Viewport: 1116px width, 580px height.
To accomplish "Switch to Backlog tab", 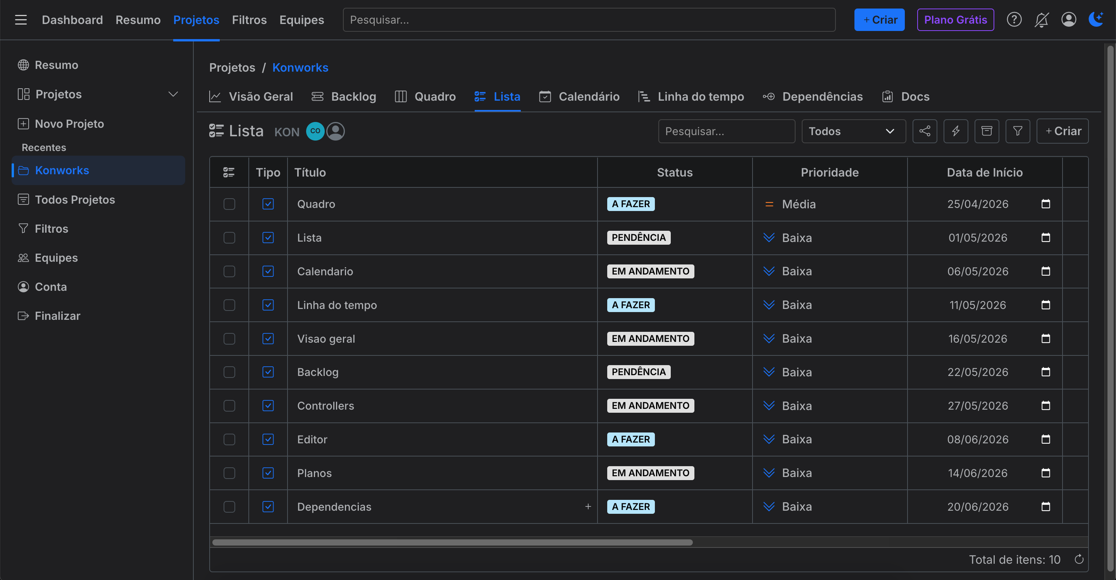I will pyautogui.click(x=344, y=96).
